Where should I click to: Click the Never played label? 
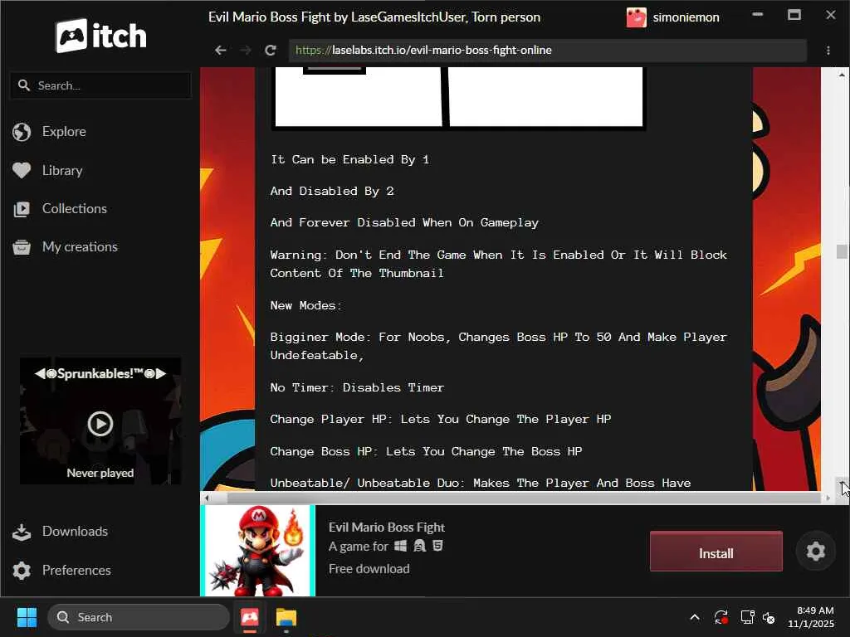point(100,473)
